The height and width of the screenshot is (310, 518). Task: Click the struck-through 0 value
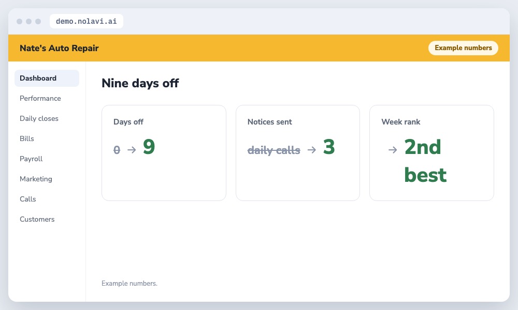point(117,150)
